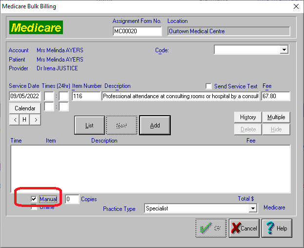Click the Total $ label
Viewport: 304px width, 248px height.
246,199
